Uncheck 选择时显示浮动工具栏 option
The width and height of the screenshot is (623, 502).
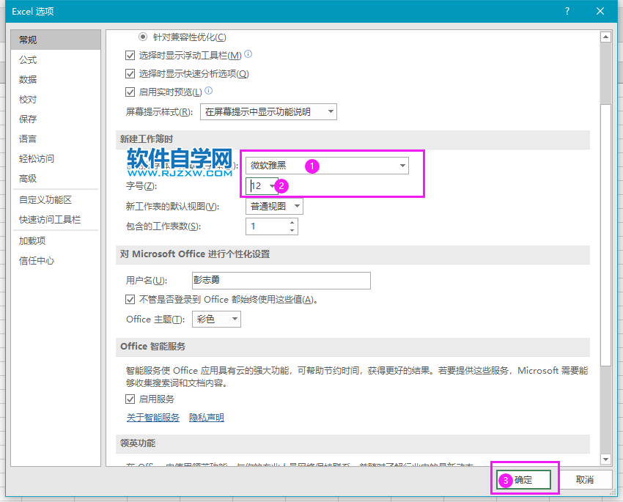point(130,54)
